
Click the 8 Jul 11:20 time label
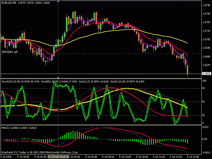click(159, 157)
